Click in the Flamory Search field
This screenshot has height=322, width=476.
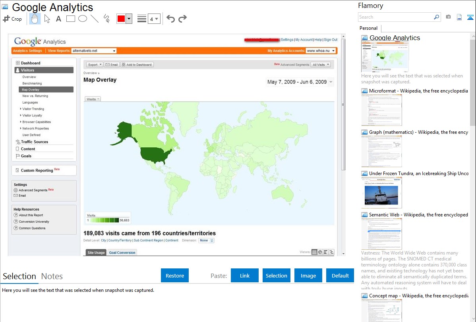[x=396, y=17]
